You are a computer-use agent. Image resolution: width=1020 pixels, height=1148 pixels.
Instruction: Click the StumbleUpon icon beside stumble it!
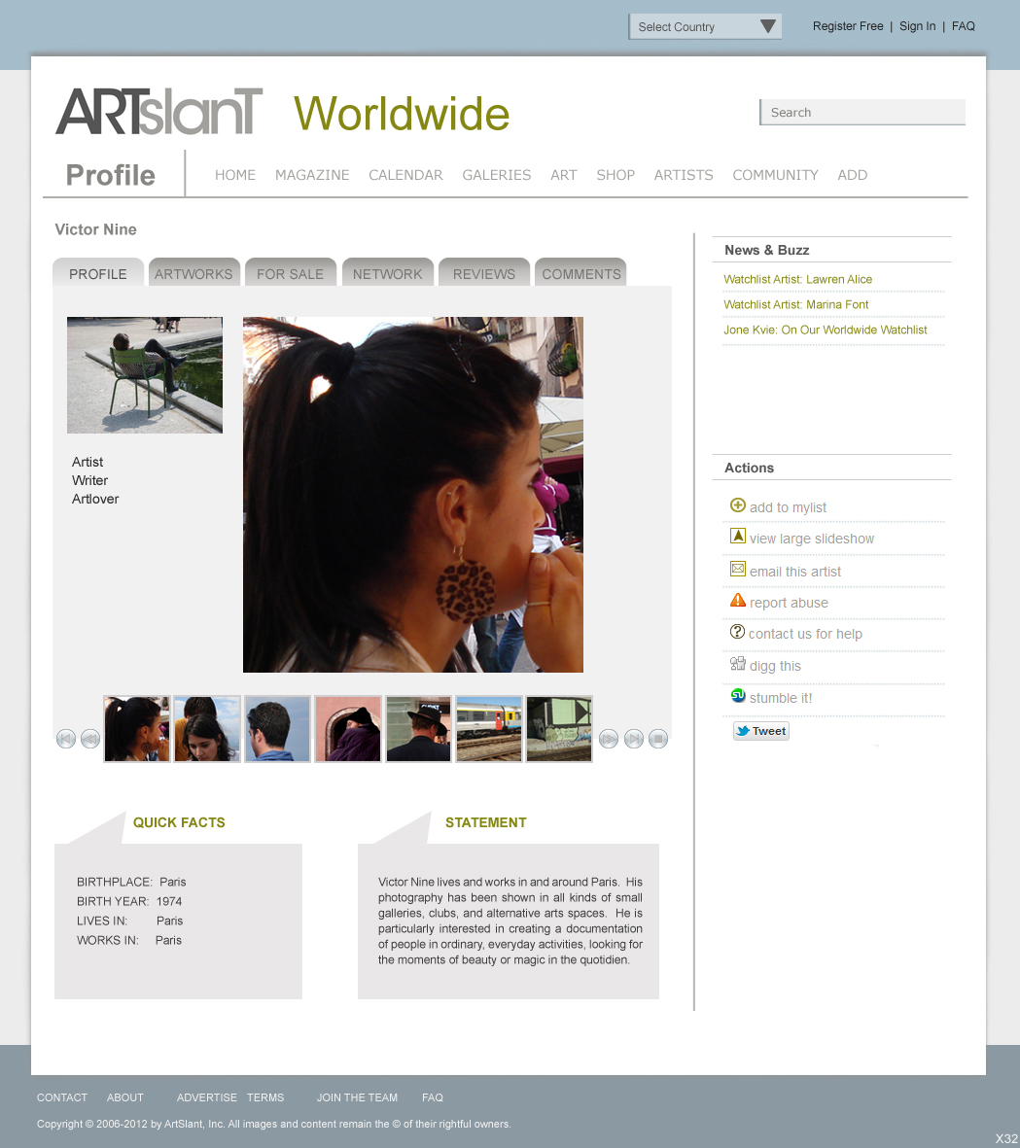[738, 697]
